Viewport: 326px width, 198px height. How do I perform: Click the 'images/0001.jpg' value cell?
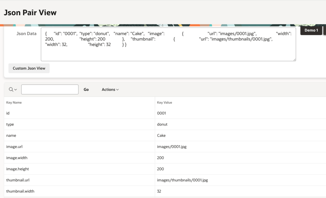point(172,147)
